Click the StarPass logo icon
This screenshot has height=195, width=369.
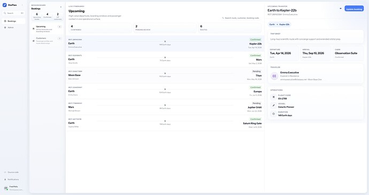4,5
